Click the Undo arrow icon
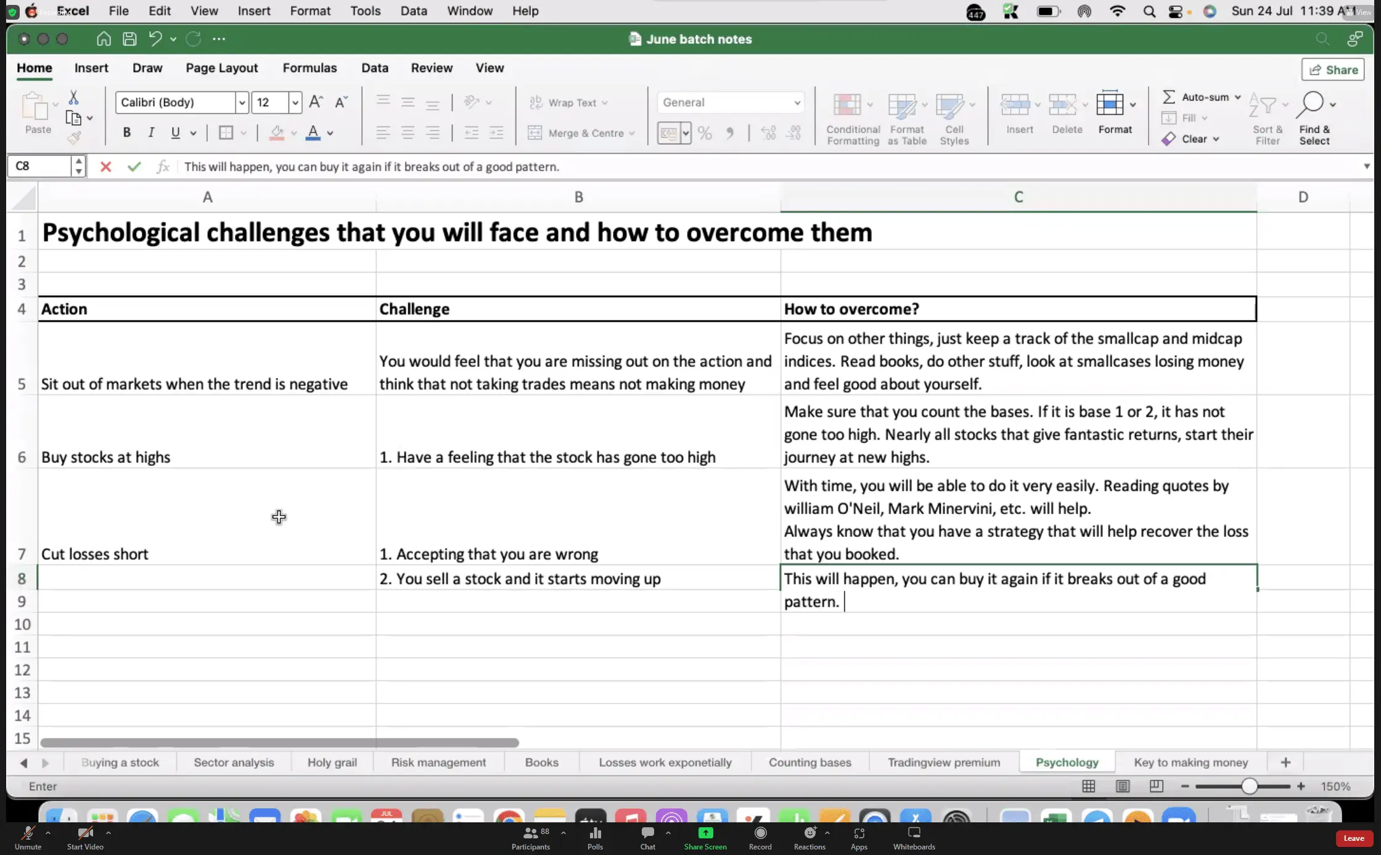1381x855 pixels. pos(155,39)
